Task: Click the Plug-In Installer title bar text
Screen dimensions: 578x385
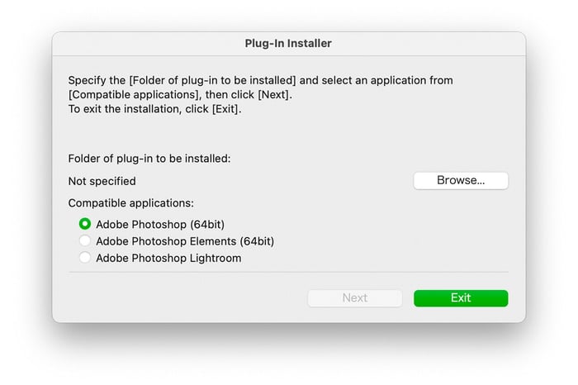Action: (288, 43)
